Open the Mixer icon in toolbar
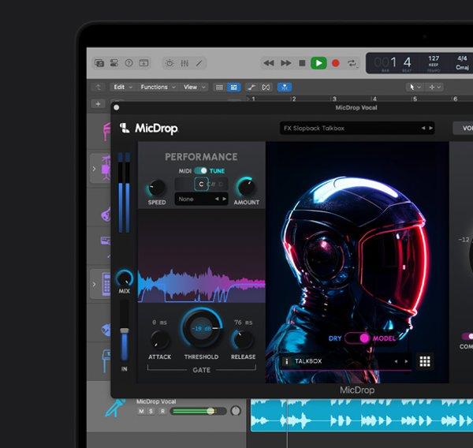Screen dimensions: 473x448 click(184, 63)
